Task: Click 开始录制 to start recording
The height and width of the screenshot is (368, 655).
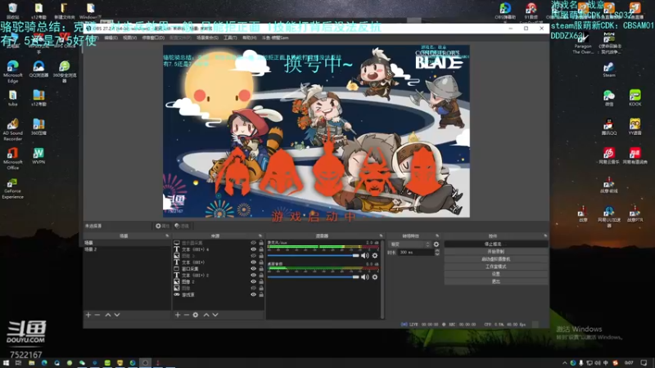Action: pos(496,252)
